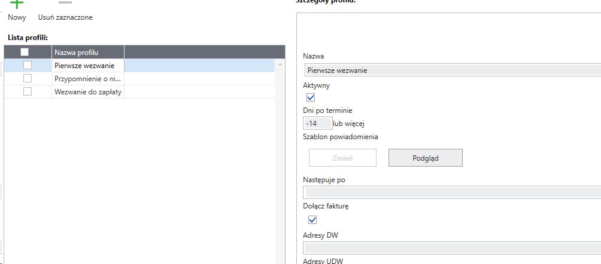This screenshot has width=601, height=264.
Task: Click the profile list scrollbar up arrow
Action: click(x=279, y=64)
